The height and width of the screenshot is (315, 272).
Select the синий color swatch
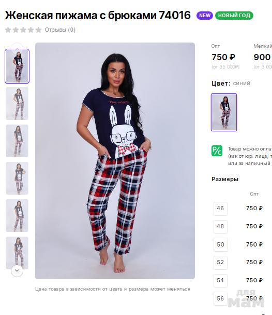point(224,112)
